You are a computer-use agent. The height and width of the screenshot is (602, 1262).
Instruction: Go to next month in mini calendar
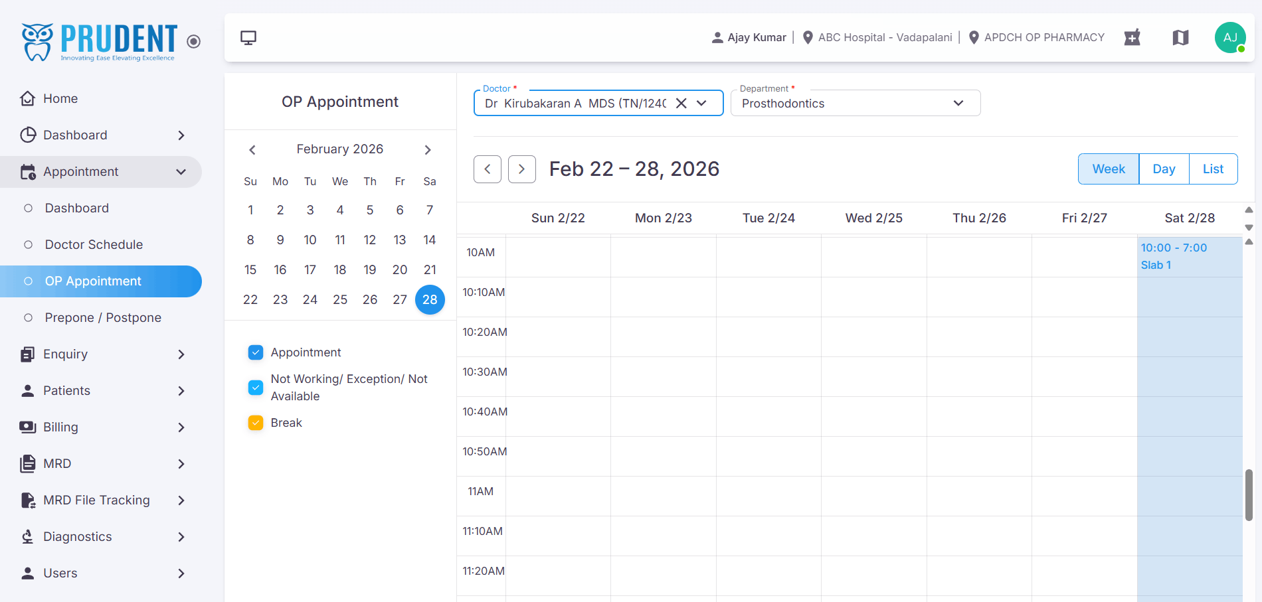[428, 150]
